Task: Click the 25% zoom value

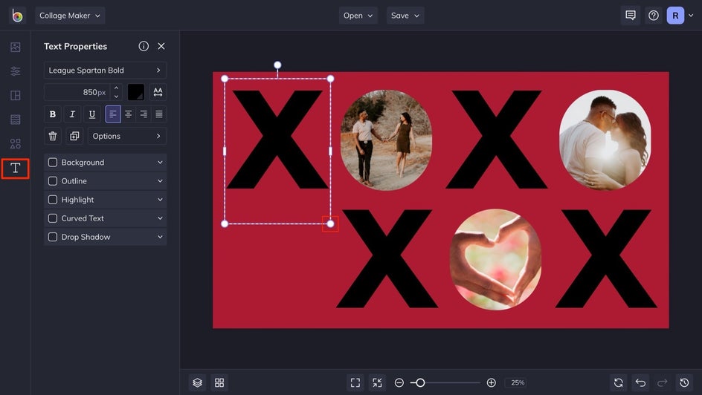Action: point(518,382)
